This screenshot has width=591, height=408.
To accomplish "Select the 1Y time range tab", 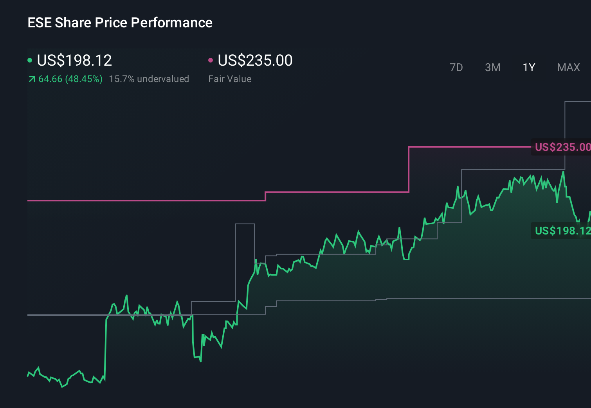I will (528, 67).
